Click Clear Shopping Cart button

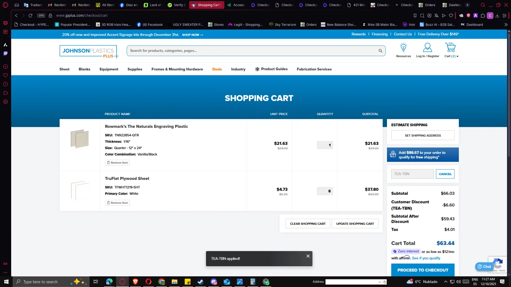pyautogui.click(x=308, y=224)
